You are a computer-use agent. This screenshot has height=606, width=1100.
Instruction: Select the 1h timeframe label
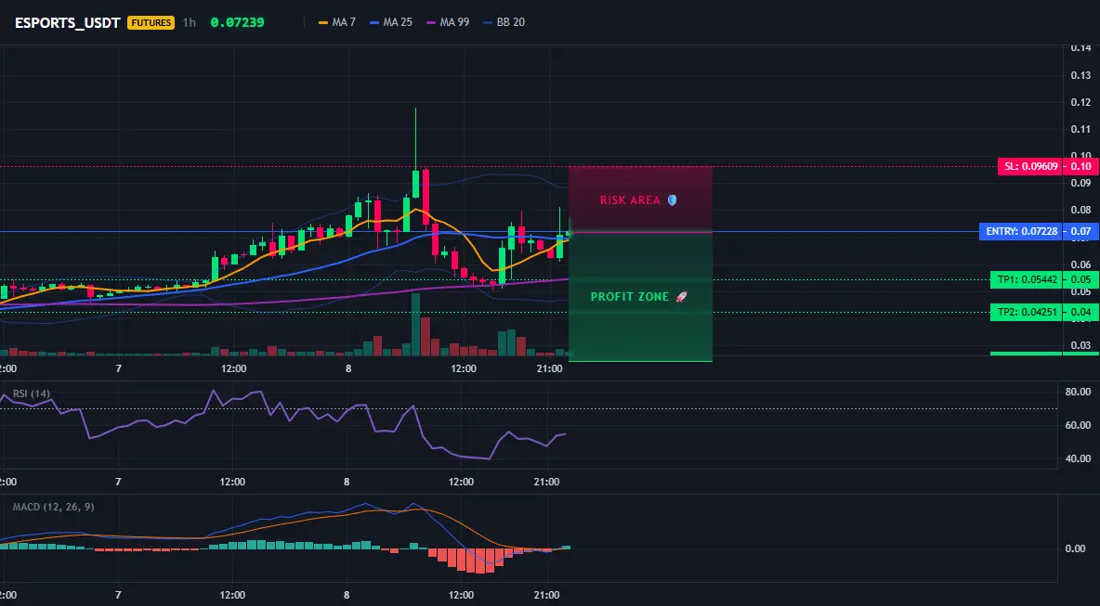tap(190, 22)
